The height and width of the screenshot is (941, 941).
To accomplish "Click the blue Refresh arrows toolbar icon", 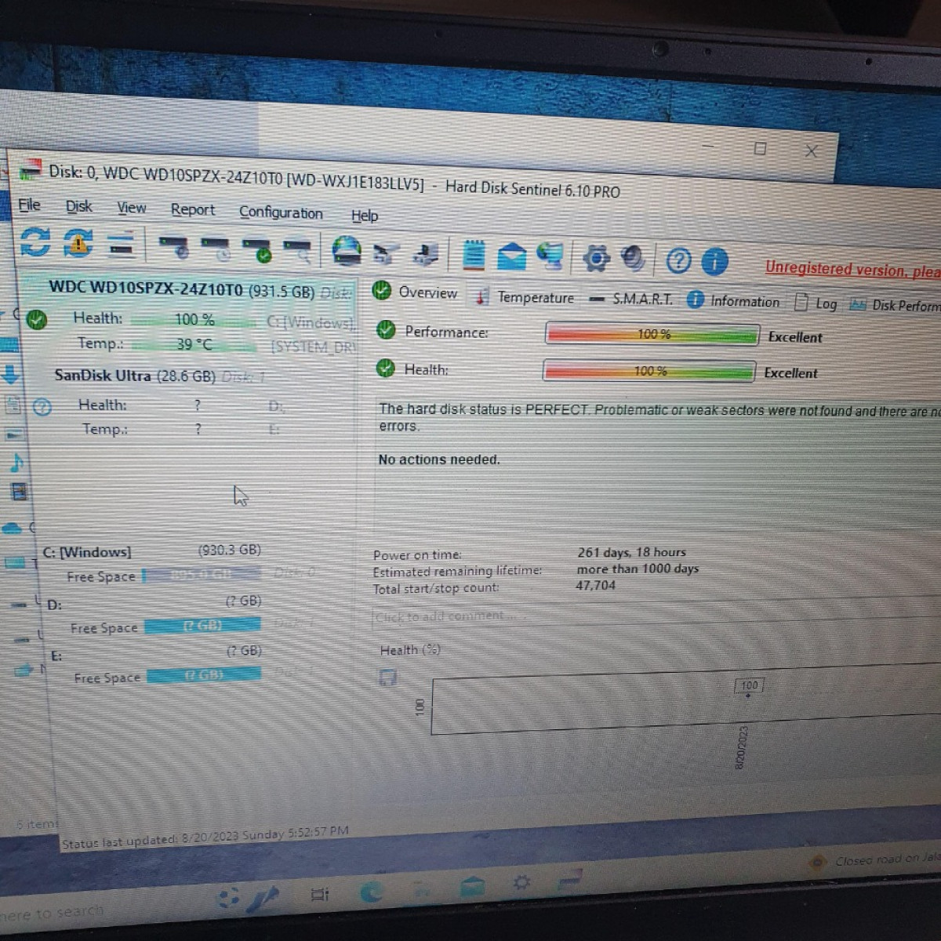I will (x=35, y=242).
